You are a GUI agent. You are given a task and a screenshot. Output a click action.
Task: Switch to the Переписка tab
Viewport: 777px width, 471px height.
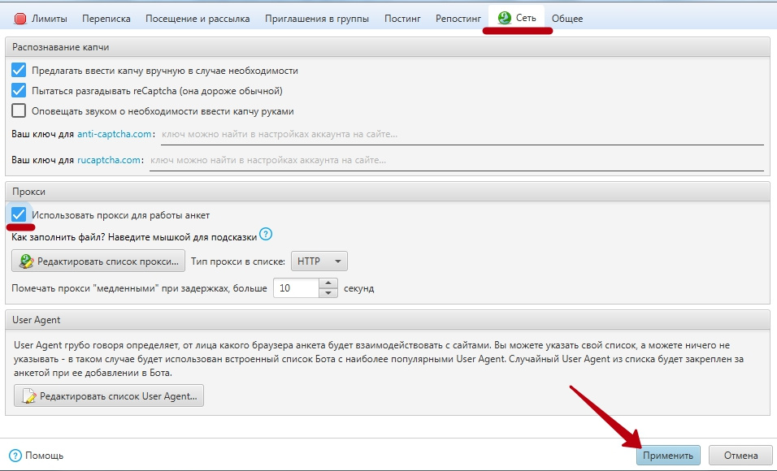[106, 19]
